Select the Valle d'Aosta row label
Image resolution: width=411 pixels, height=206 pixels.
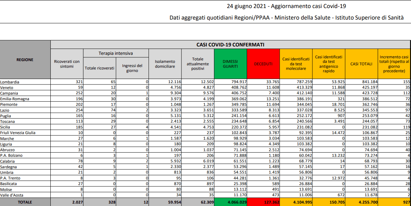pyautogui.click(x=12, y=195)
